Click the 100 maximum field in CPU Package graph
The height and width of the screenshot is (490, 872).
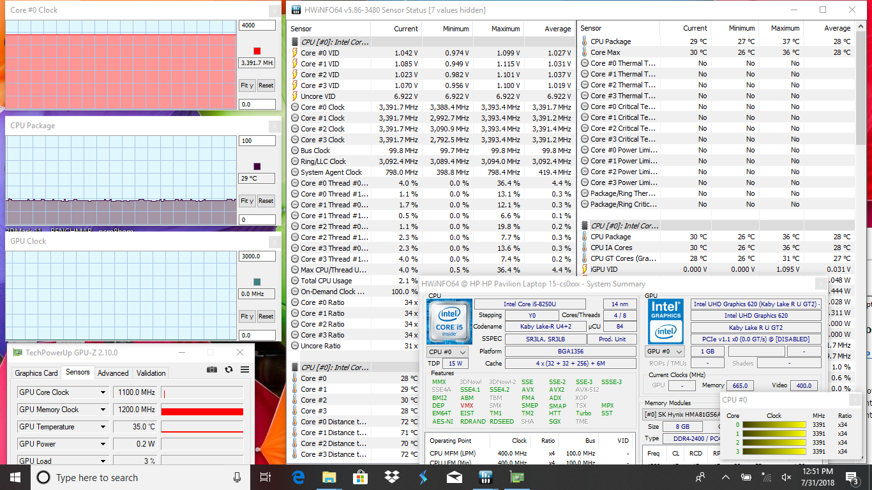tap(257, 141)
